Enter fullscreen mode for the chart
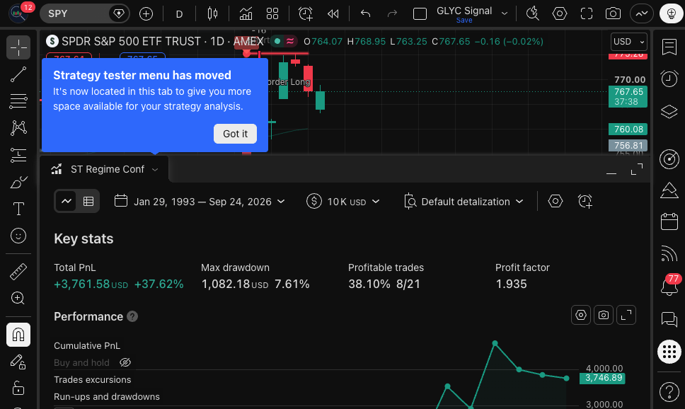 [587, 14]
